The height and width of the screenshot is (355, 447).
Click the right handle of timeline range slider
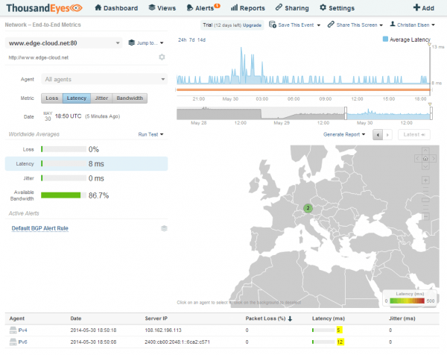[431, 113]
